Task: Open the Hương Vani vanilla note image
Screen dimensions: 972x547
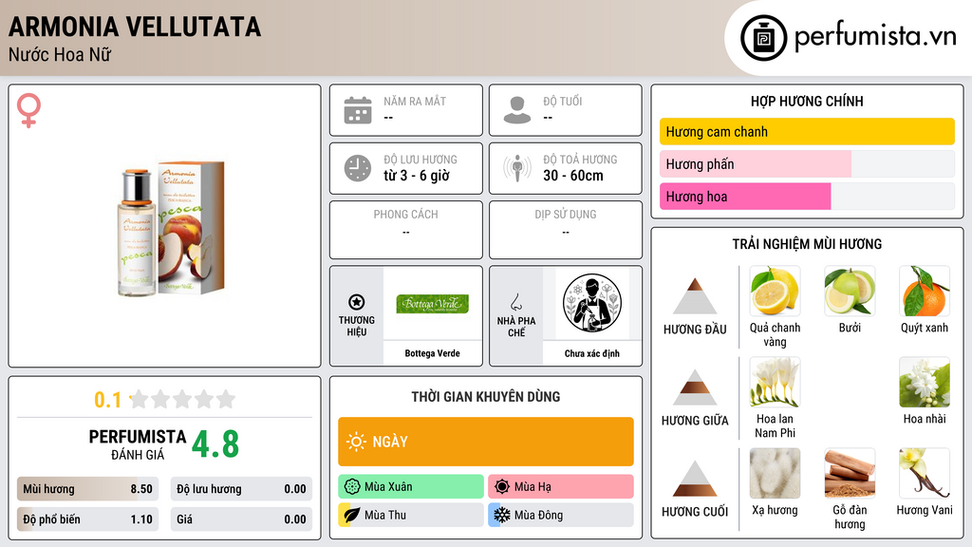Action: tap(925, 474)
